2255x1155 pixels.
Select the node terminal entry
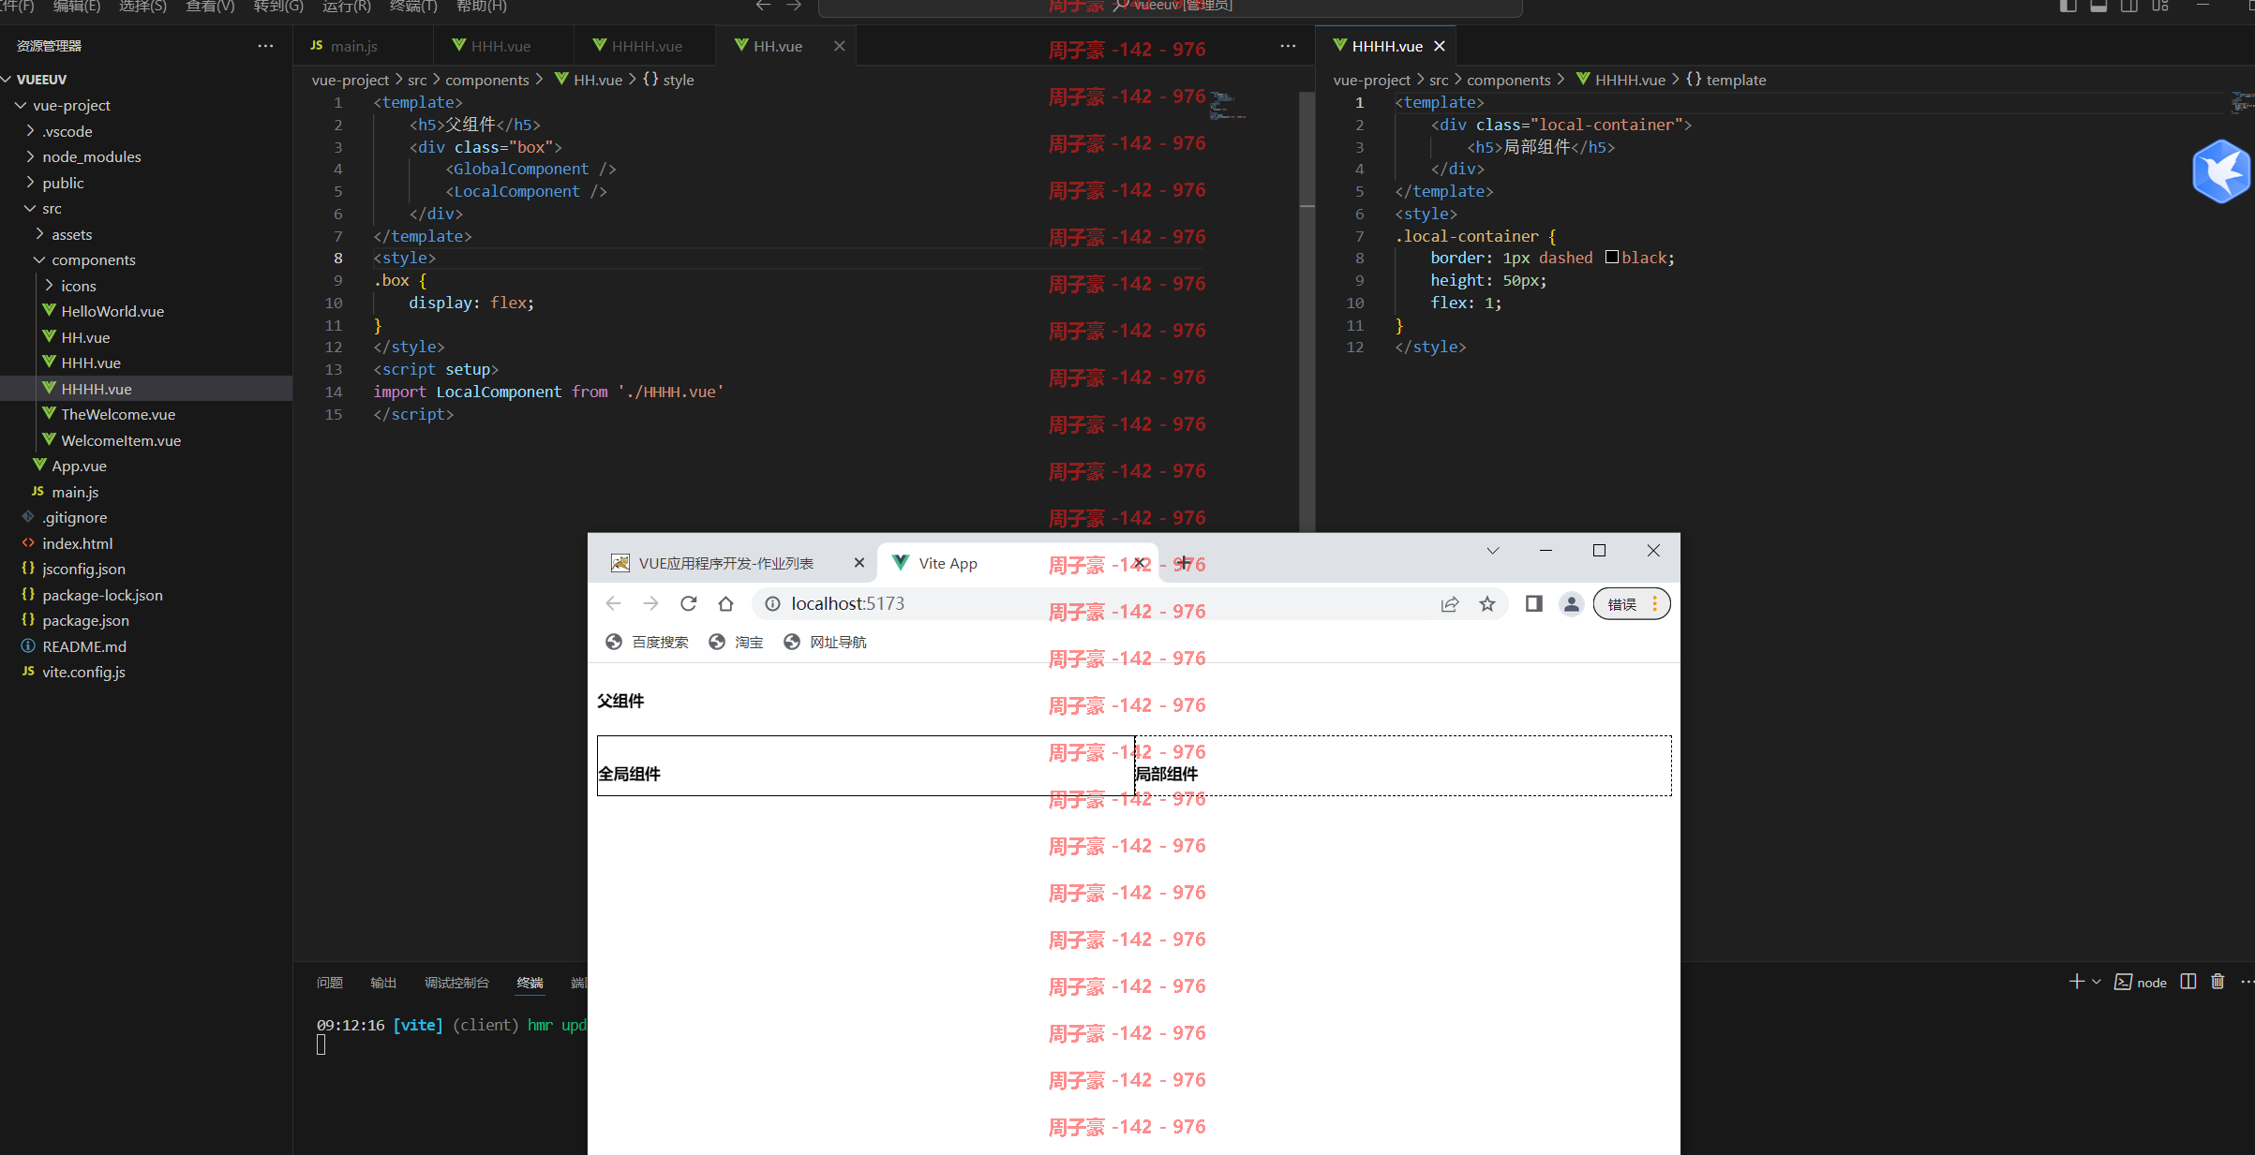(x=2141, y=982)
